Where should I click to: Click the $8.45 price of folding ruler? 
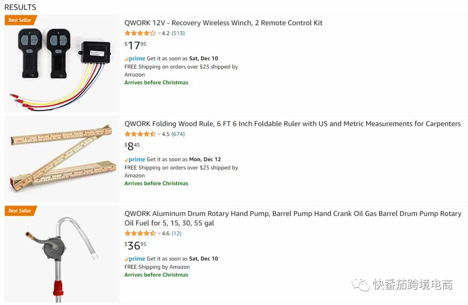click(x=132, y=146)
